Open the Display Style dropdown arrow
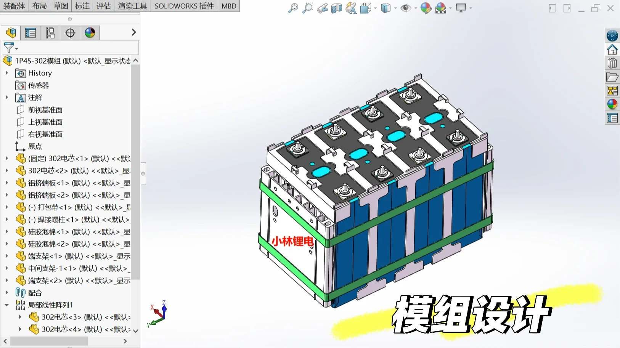620x348 pixels. pyautogui.click(x=395, y=8)
